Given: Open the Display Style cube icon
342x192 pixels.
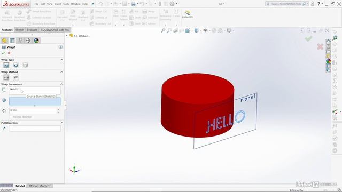Looking at the screenshot, I should pyautogui.click(x=197, y=31).
